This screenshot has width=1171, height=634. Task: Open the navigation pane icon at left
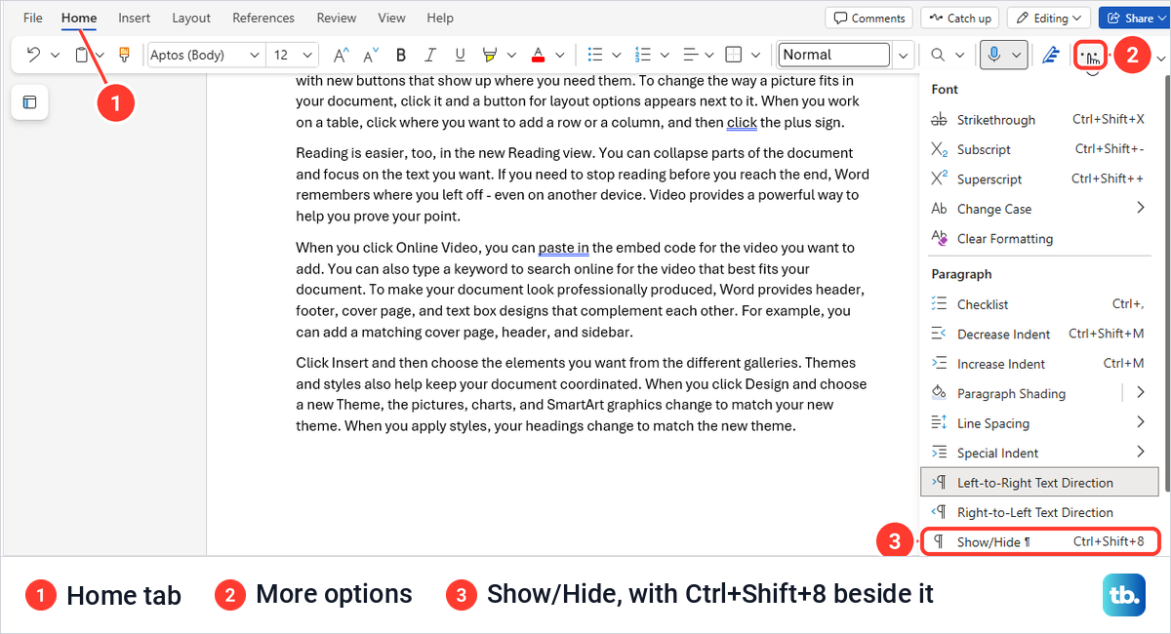[x=30, y=101]
